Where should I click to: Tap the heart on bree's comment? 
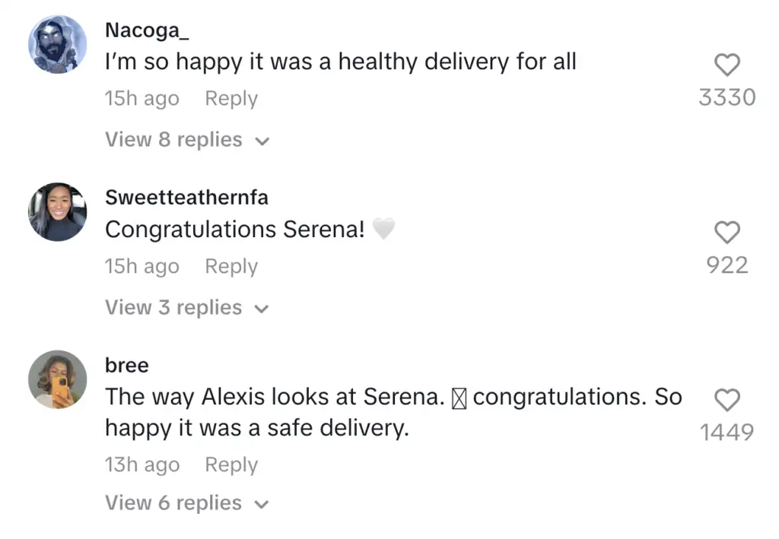(727, 399)
